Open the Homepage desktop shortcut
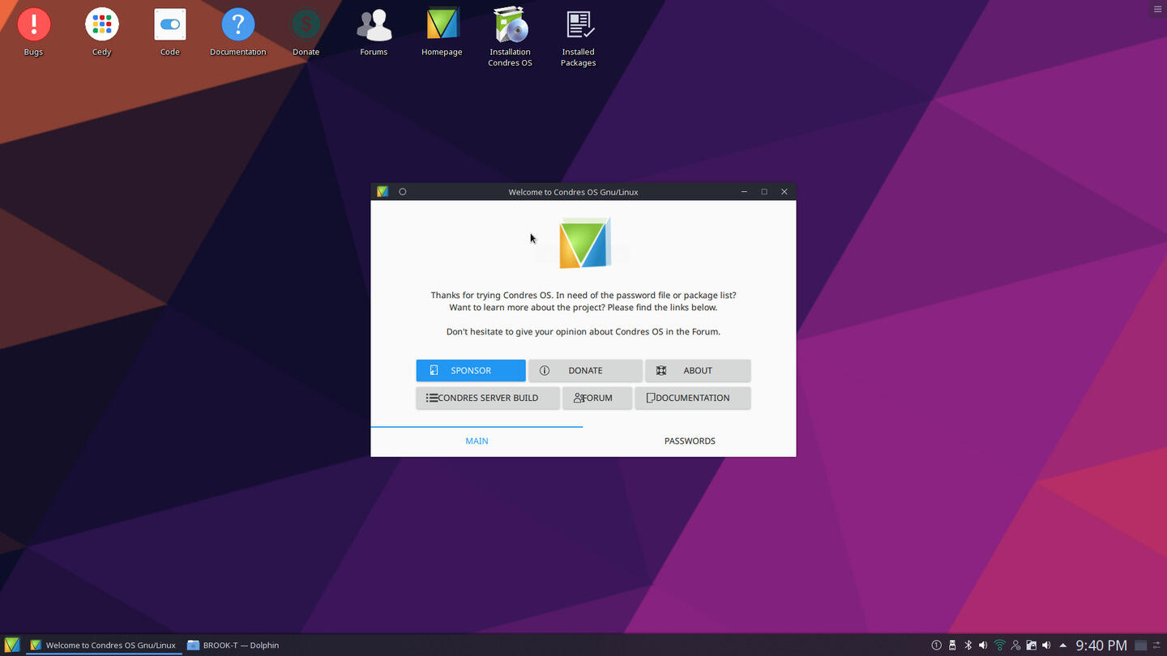This screenshot has width=1167, height=656. point(442,32)
